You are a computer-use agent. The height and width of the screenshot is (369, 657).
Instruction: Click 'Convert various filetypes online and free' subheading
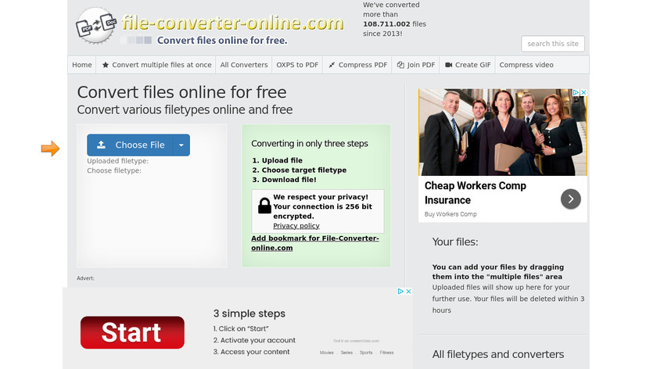(185, 109)
